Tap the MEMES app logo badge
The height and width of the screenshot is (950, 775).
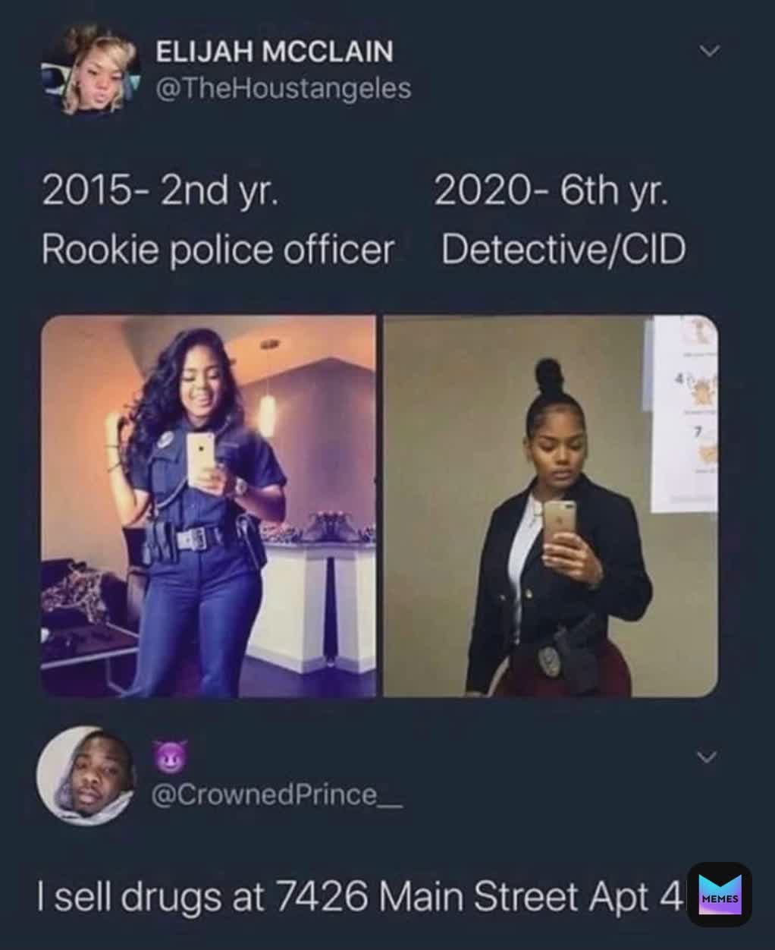(x=720, y=895)
